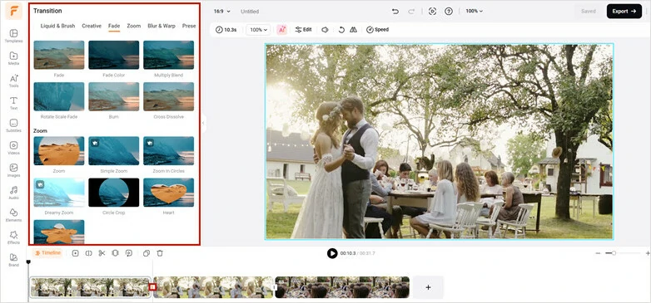Select the second clip in the timeline

[x=213, y=287]
